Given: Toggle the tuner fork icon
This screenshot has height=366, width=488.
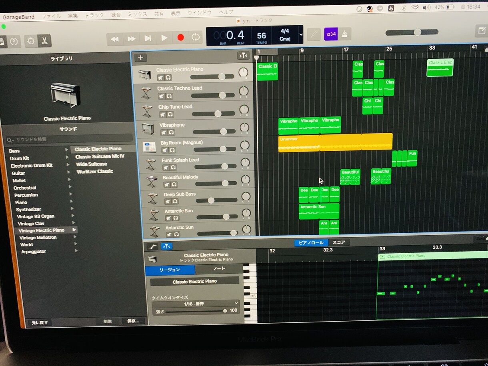Looking at the screenshot, I should tap(314, 34).
